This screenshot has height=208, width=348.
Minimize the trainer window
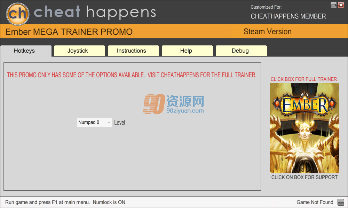coord(334,5)
